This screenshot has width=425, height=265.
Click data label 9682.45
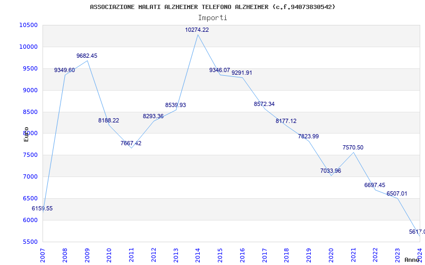[x=87, y=56]
